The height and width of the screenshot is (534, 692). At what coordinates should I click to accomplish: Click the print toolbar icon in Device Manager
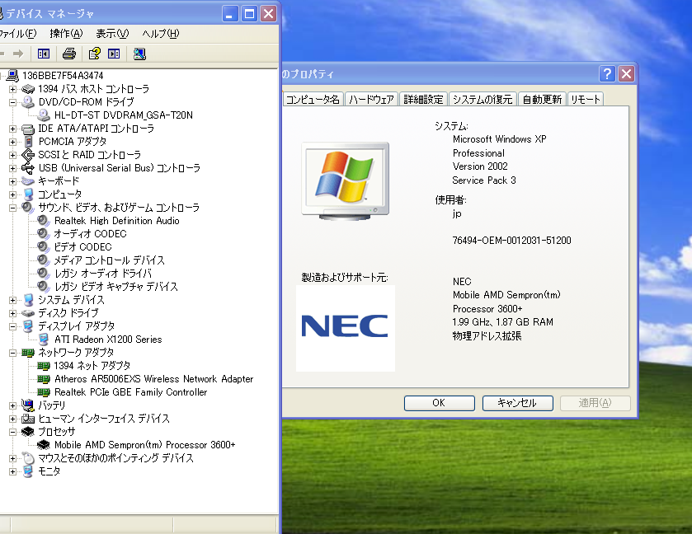69,54
